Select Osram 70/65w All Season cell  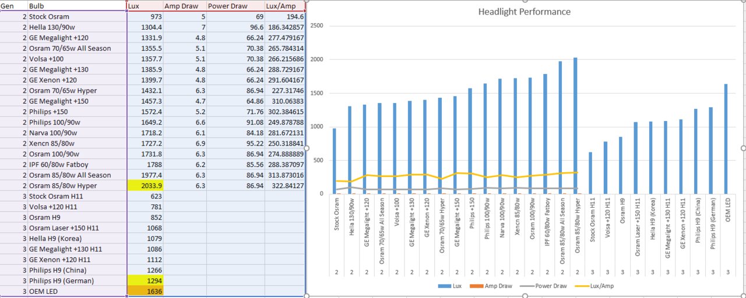coord(77,48)
